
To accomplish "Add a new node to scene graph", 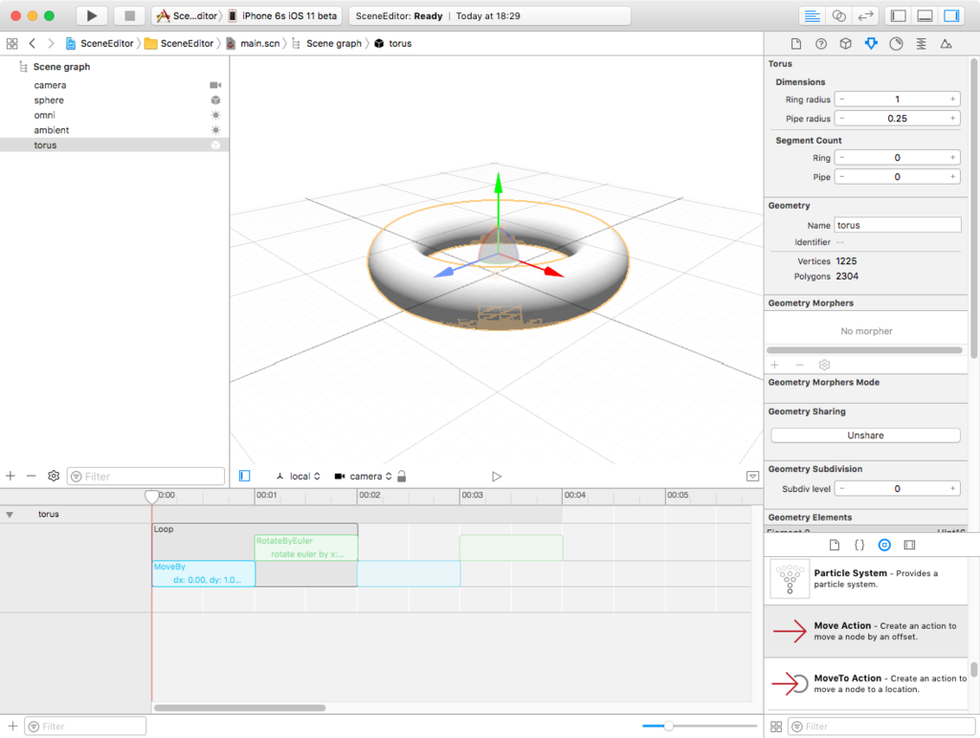I will point(11,476).
